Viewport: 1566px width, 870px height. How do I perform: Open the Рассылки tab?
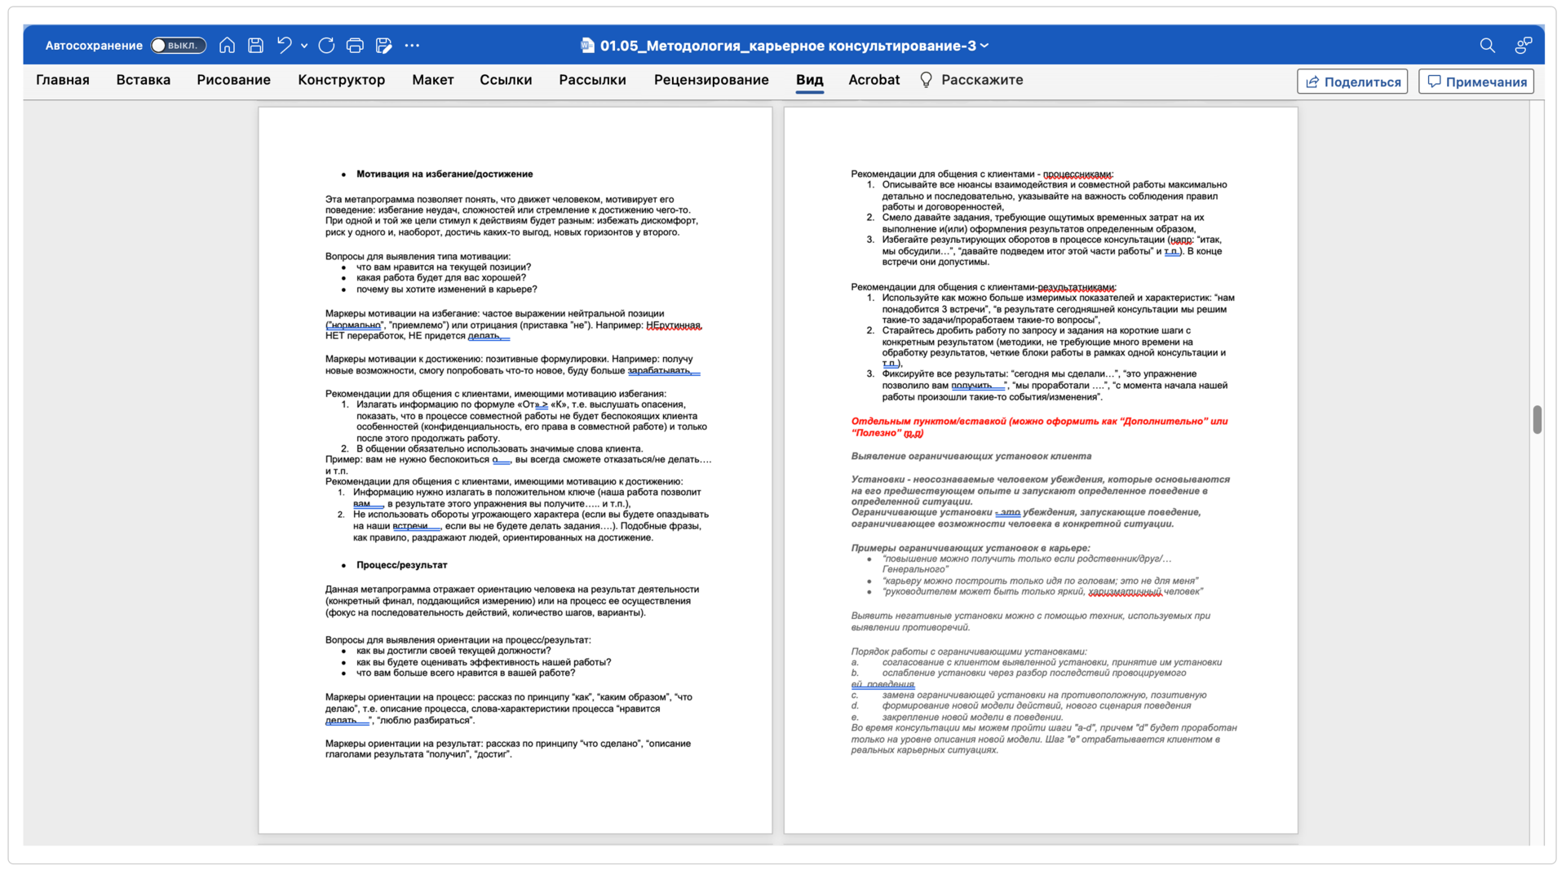pyautogui.click(x=592, y=80)
